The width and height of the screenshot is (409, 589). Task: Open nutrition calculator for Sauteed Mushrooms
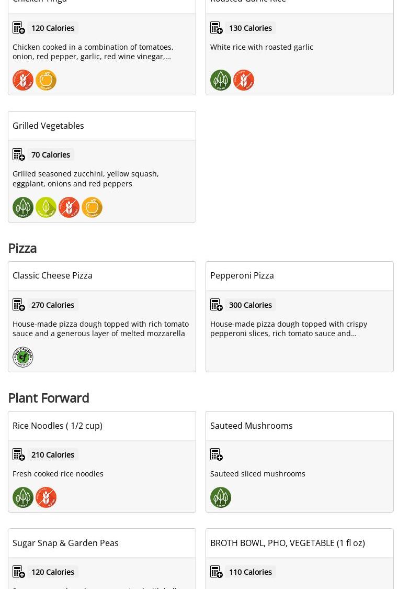pyautogui.click(x=217, y=454)
